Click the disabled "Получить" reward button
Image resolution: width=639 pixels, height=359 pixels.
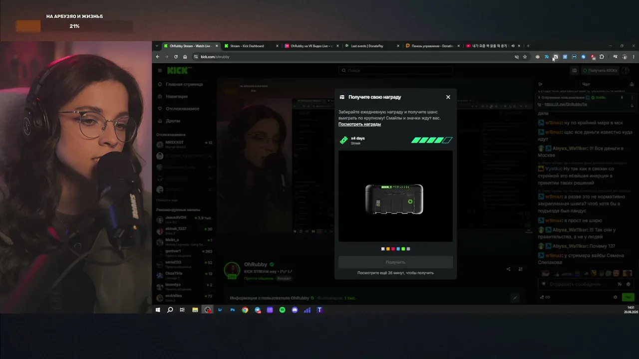pos(395,262)
